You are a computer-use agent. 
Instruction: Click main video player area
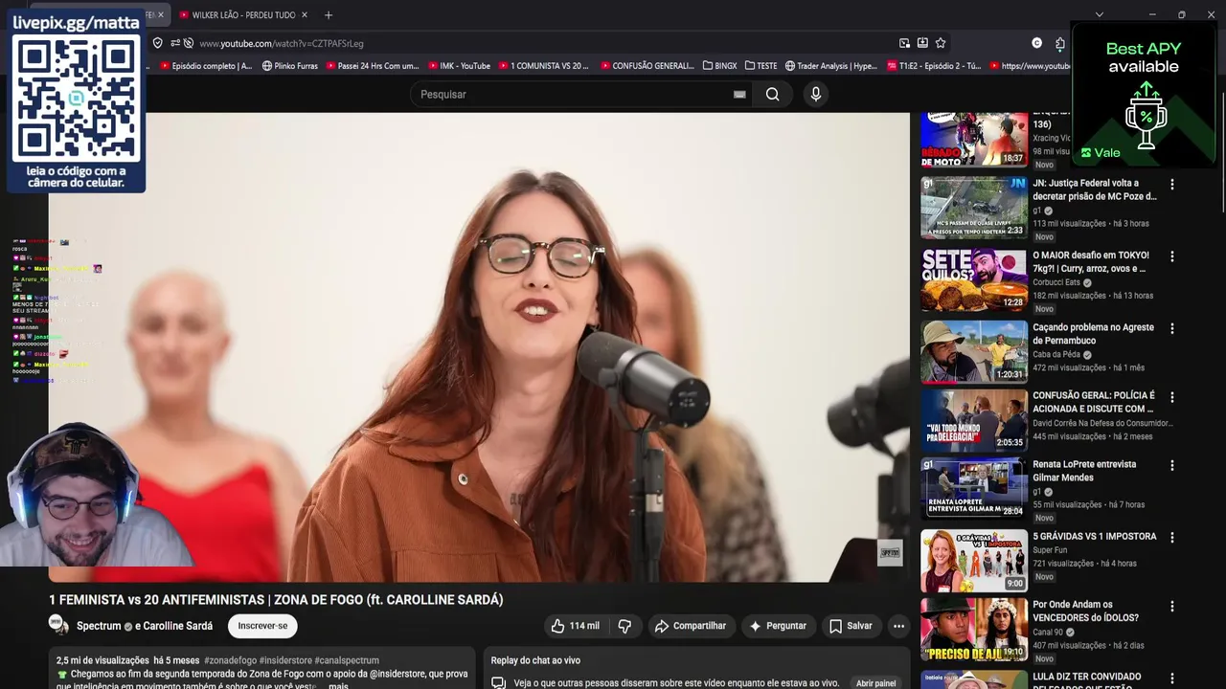(479, 346)
